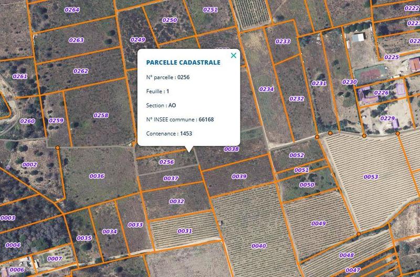
Task: Select parcel 0256 on the map
Action: click(166, 162)
